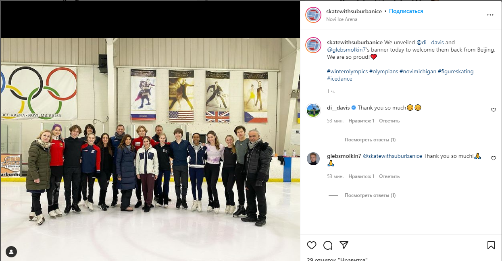Click the group photo on the ice

(x=150, y=149)
